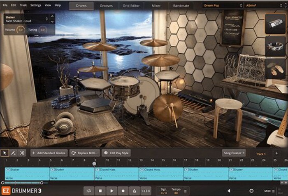Toggle the 1234 count-in button
288x196 pixels.
(146, 191)
